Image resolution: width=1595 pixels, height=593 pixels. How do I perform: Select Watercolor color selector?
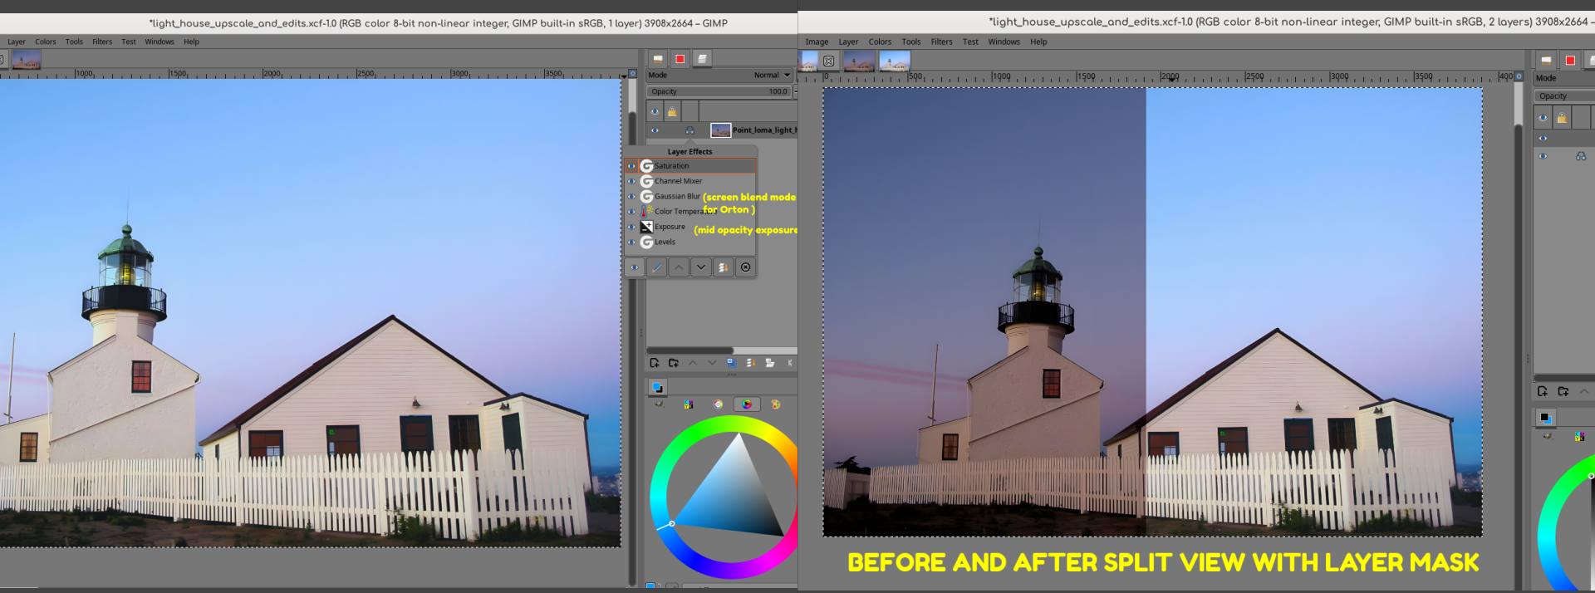pos(719,405)
